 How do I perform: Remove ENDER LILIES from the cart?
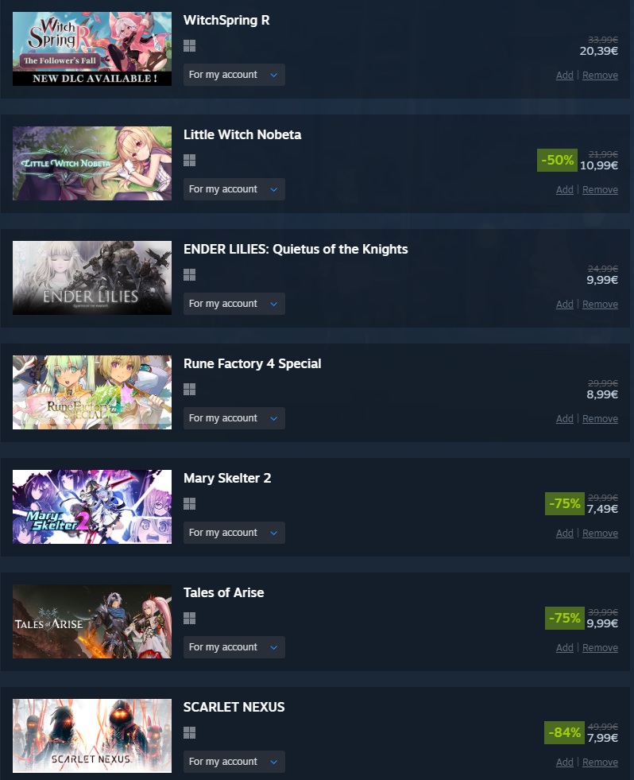pyautogui.click(x=600, y=304)
